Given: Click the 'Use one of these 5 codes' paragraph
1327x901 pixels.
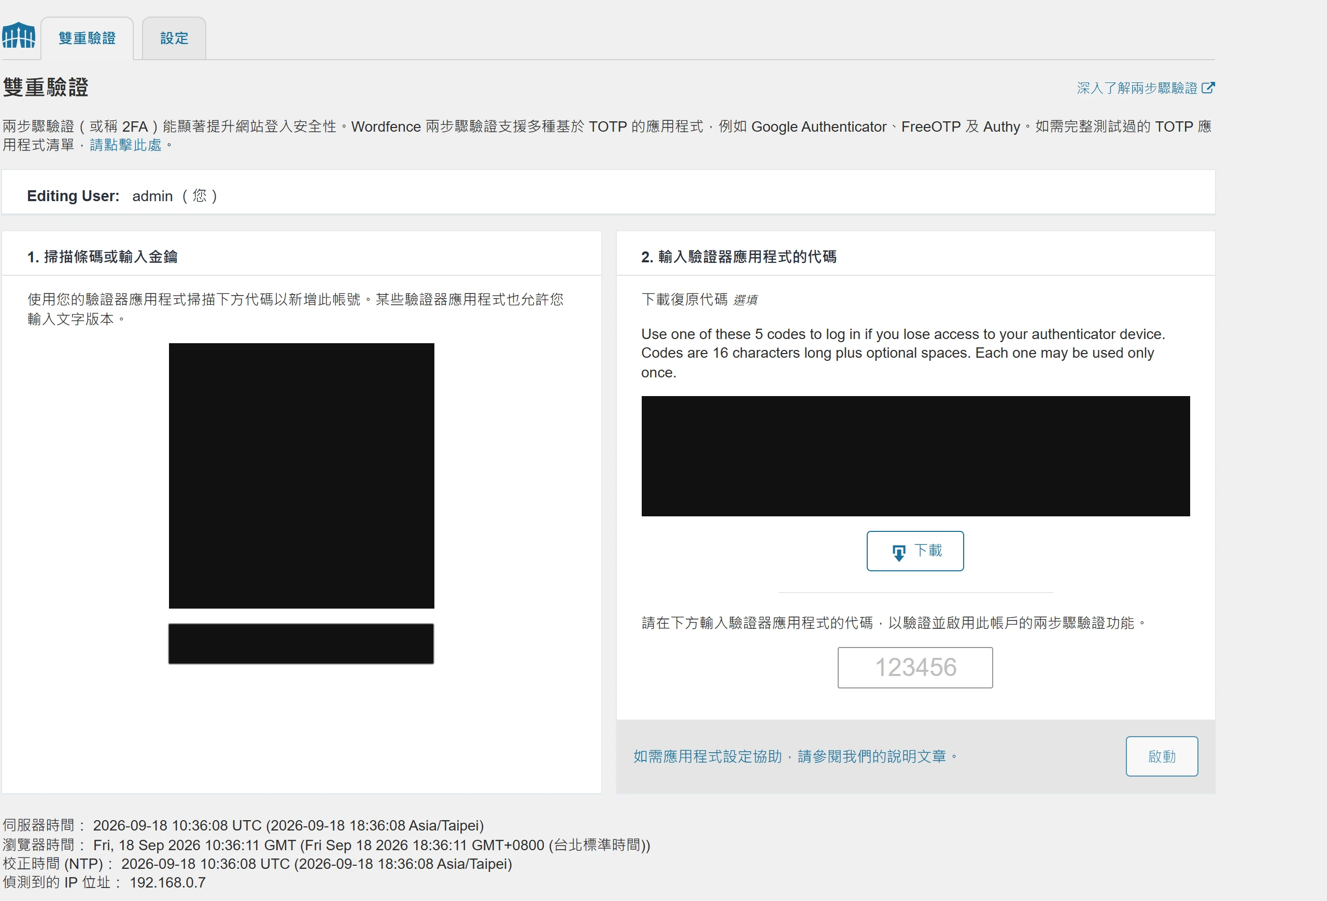Looking at the screenshot, I should [904, 353].
